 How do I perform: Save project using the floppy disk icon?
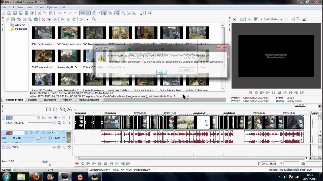click(x=15, y=13)
